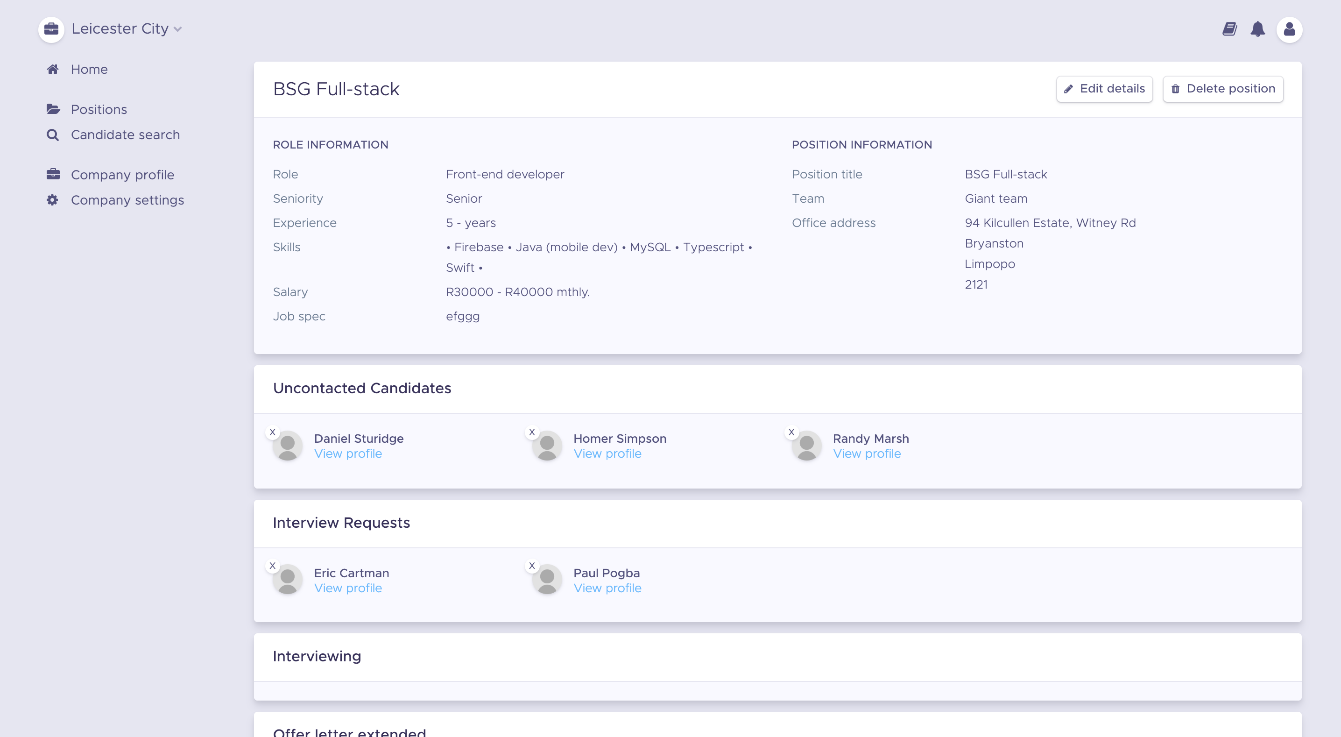
Task: Click the Homer Simpson name text
Action: coord(620,439)
